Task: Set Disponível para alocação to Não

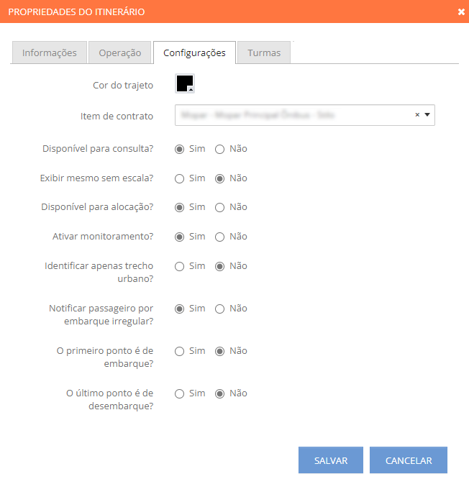Action: point(219,207)
